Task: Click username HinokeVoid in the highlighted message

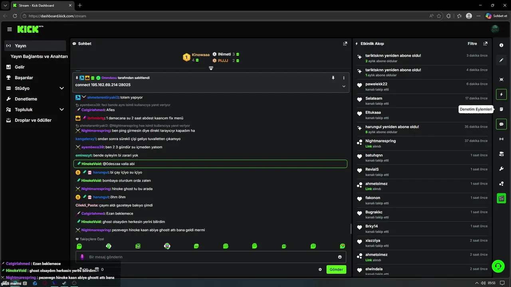Action: [x=91, y=164]
